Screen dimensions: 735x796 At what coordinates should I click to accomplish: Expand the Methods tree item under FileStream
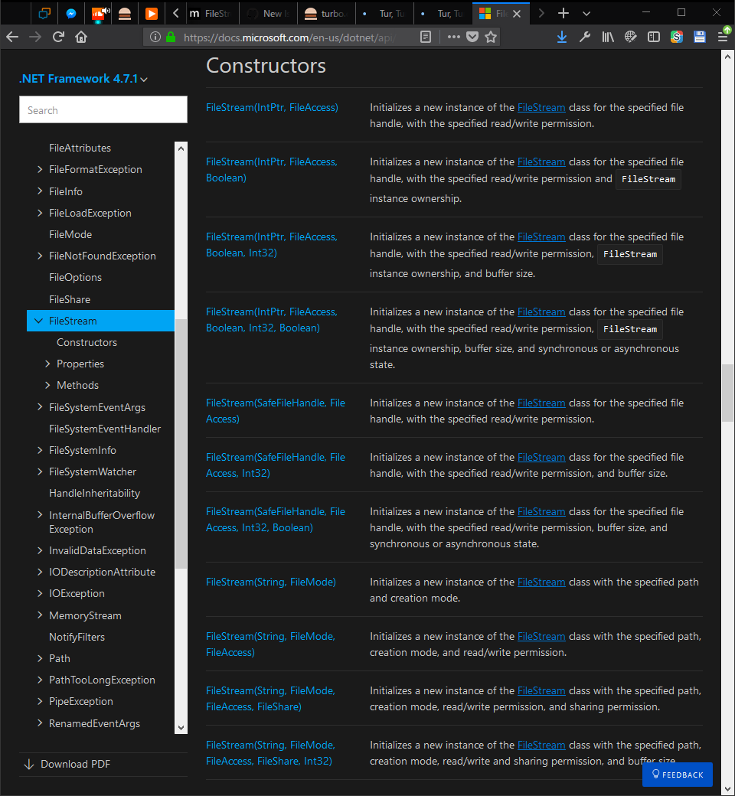coord(77,385)
